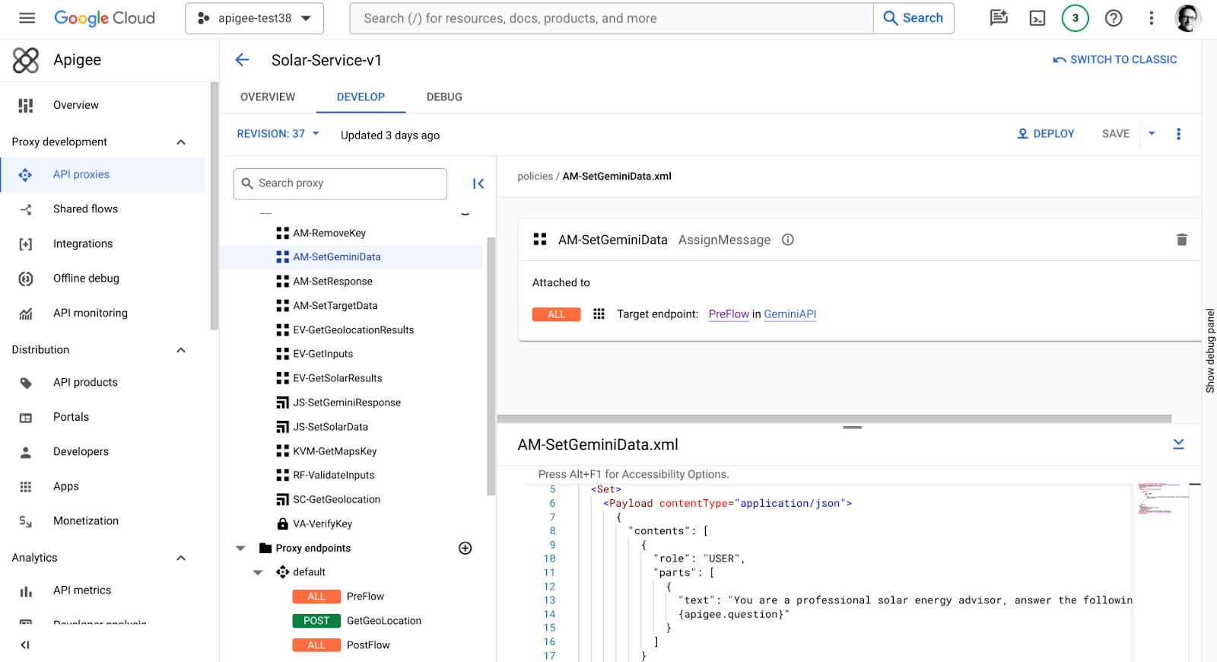The height and width of the screenshot is (662, 1217).
Task: Open the top bar three-dot settings menu
Action: click(x=1152, y=18)
